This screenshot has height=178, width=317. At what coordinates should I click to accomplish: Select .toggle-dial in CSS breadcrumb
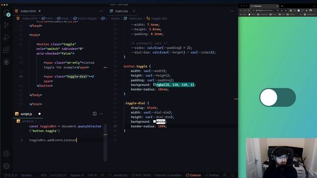tap(157, 18)
